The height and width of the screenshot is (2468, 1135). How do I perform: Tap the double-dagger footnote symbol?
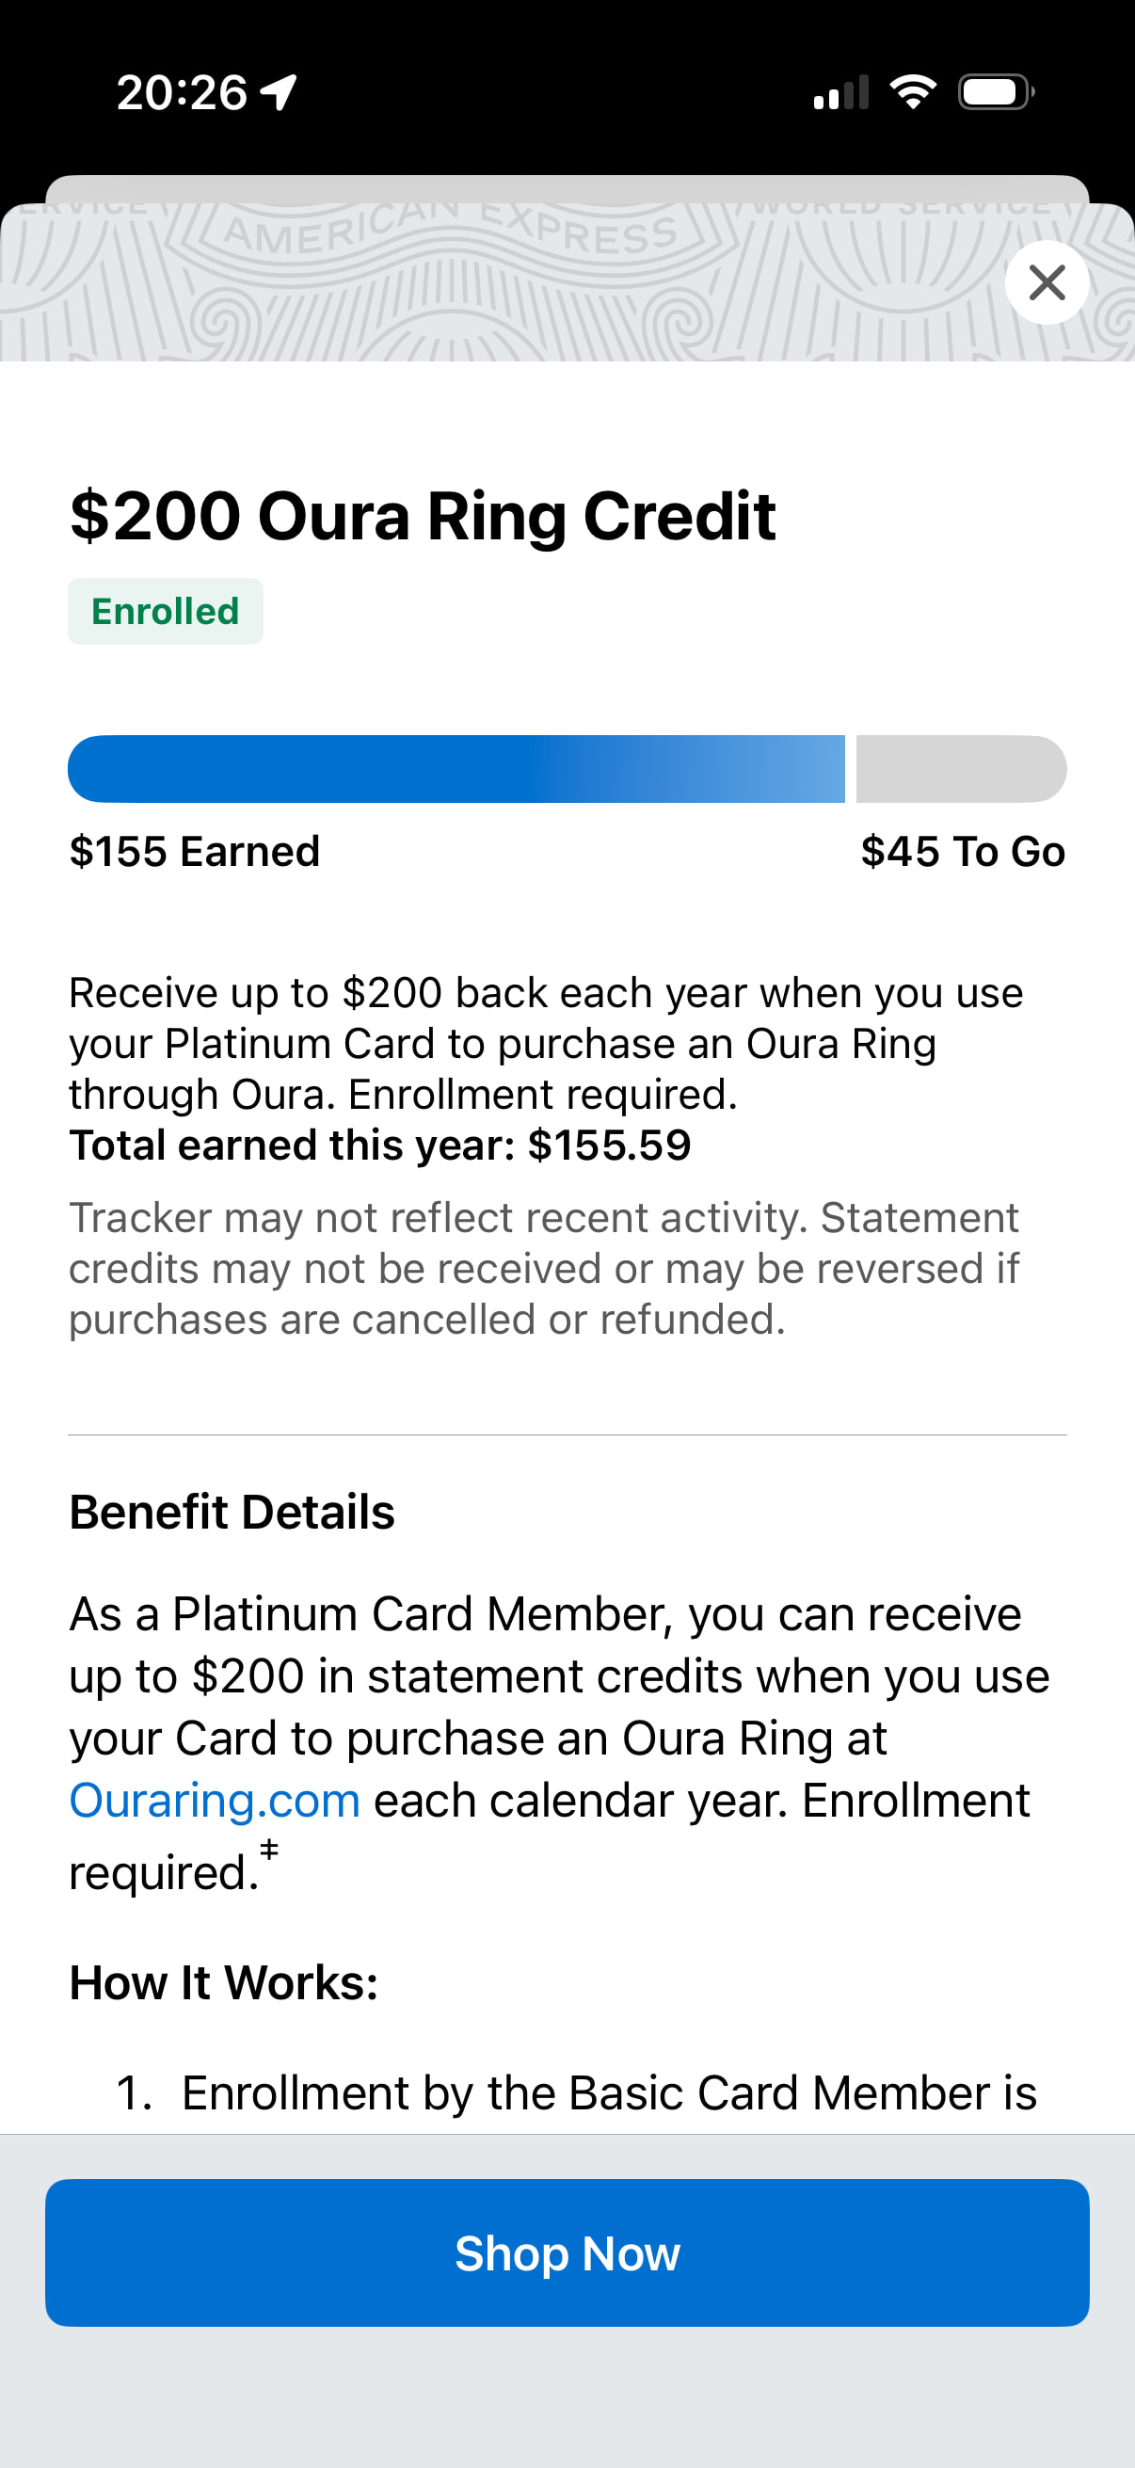pyautogui.click(x=269, y=1848)
